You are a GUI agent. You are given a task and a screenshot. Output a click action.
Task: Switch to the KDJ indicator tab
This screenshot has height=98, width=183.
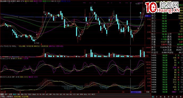[x=71, y=94]
